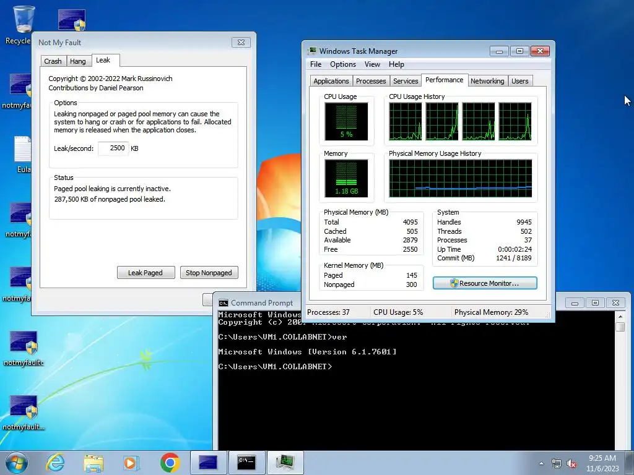The width and height of the screenshot is (634, 475).
Task: Switch to the Command Prompt taskbar button
Action: (247, 463)
